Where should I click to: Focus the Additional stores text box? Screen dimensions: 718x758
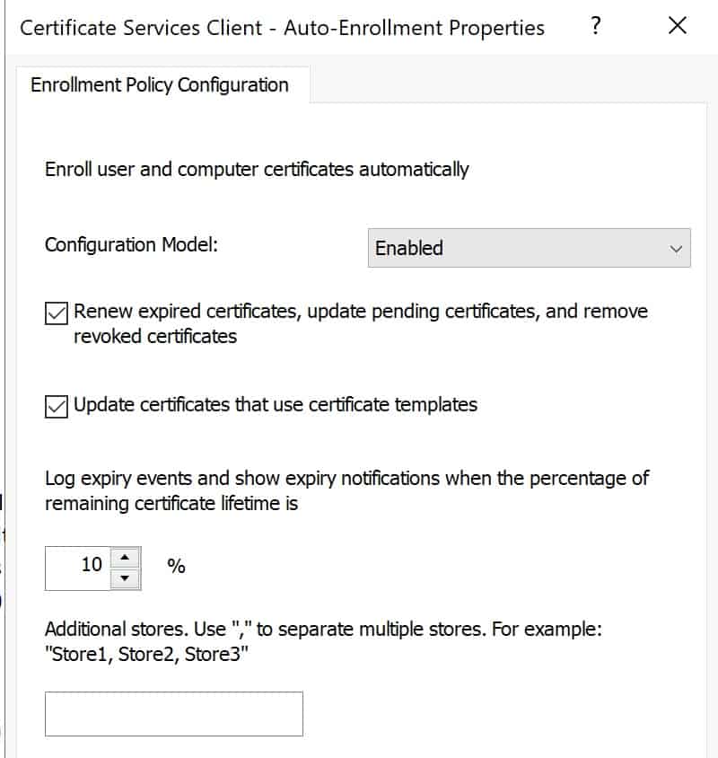[174, 714]
